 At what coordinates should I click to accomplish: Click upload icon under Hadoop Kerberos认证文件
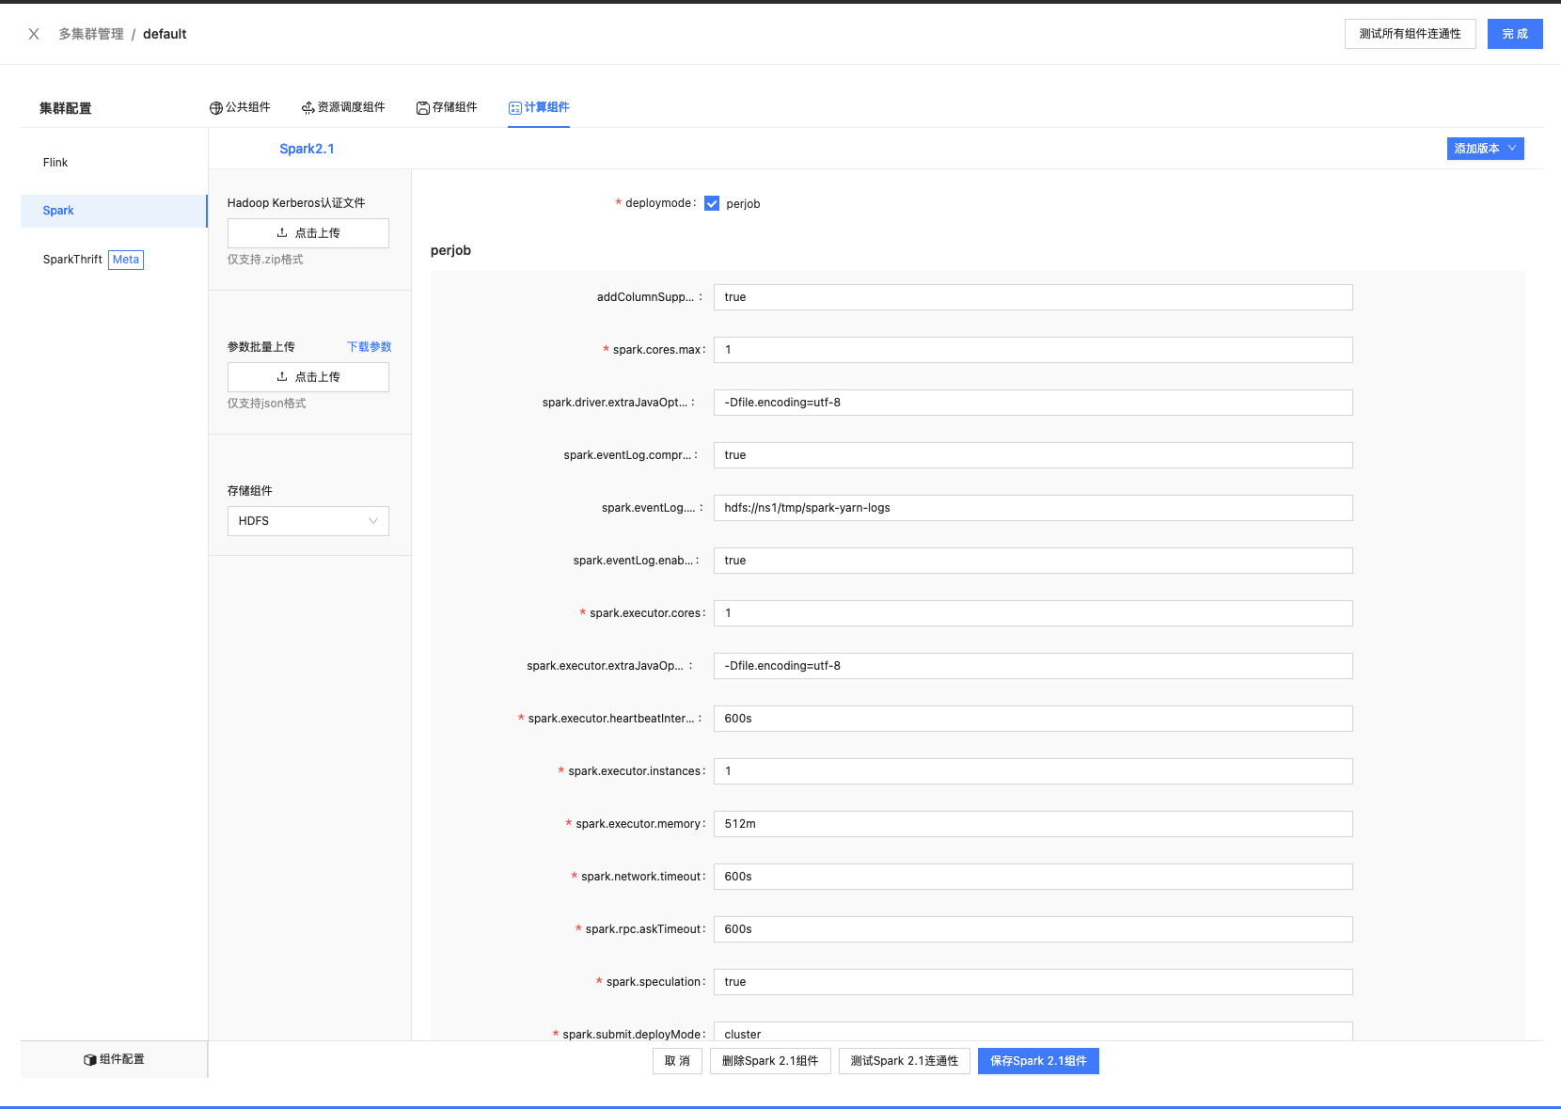[282, 233]
